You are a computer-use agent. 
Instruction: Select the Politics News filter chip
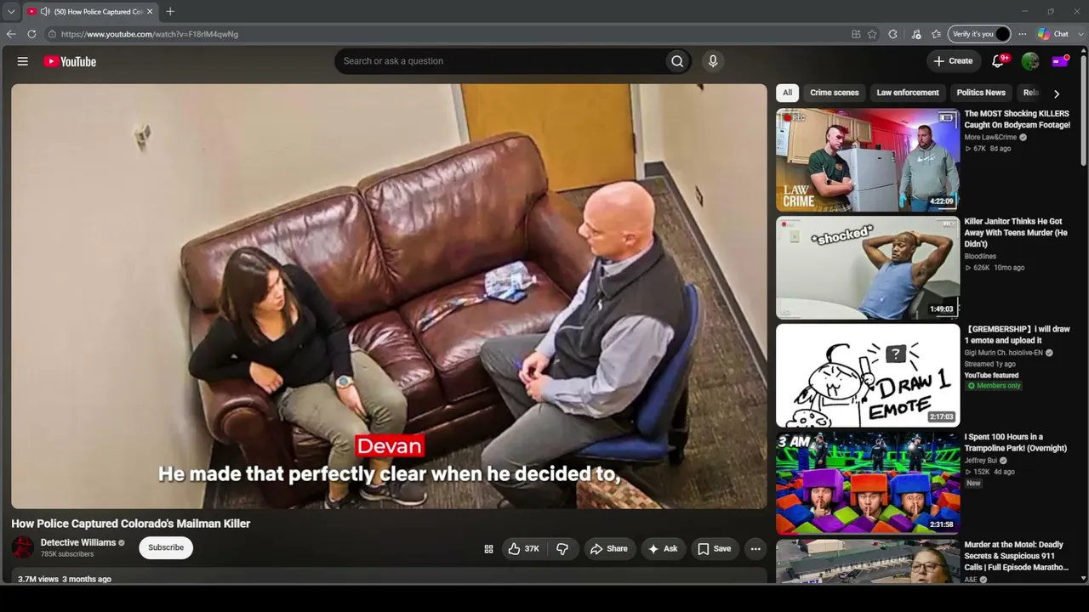click(981, 93)
